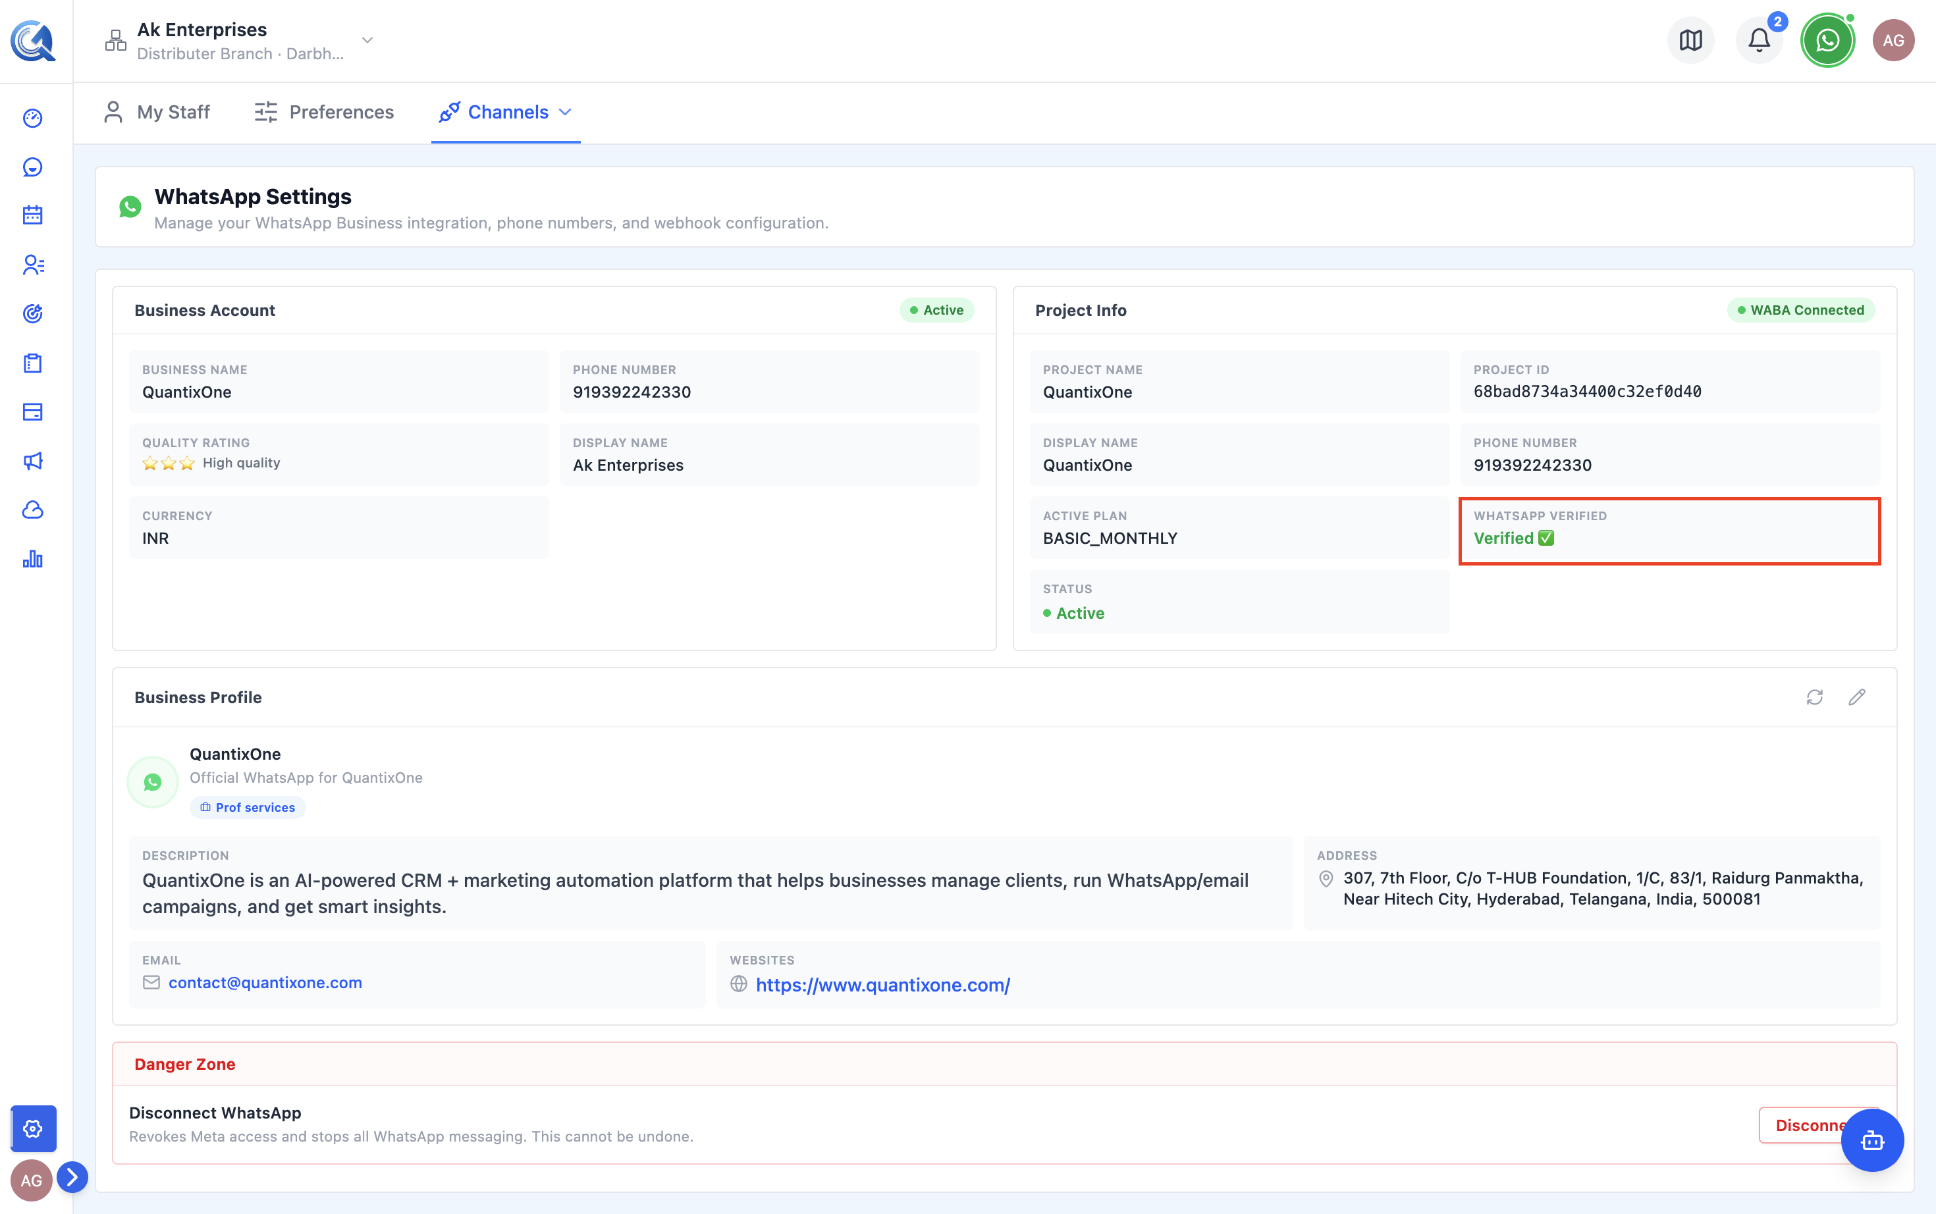Click Official WhatsApp for QuantixOne subtitle
Viewport: 1936px width, 1214px height.
(306, 778)
